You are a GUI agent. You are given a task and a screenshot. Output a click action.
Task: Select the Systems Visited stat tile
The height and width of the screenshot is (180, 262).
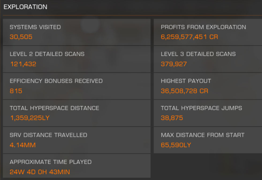tap(77, 32)
